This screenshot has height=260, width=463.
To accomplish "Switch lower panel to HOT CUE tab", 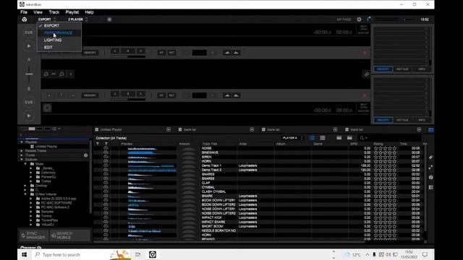I will pos(402,120).
